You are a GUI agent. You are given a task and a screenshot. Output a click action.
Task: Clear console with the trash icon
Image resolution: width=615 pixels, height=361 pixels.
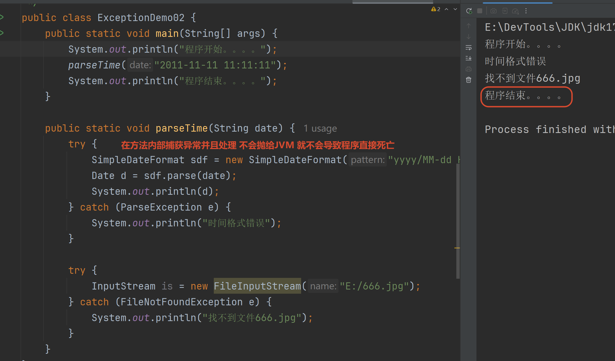(469, 80)
